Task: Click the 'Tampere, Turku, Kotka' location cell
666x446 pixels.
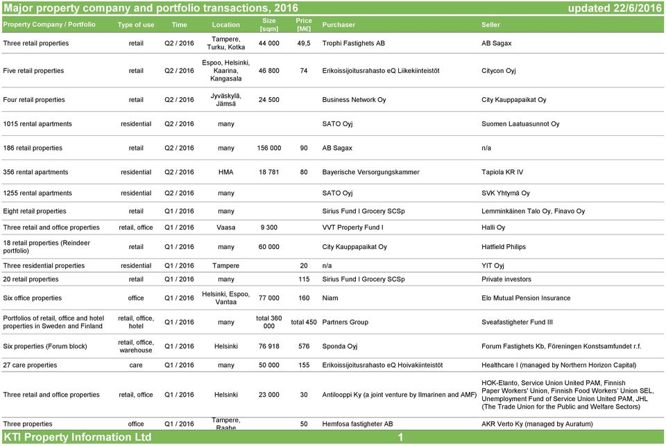Action: click(226, 43)
